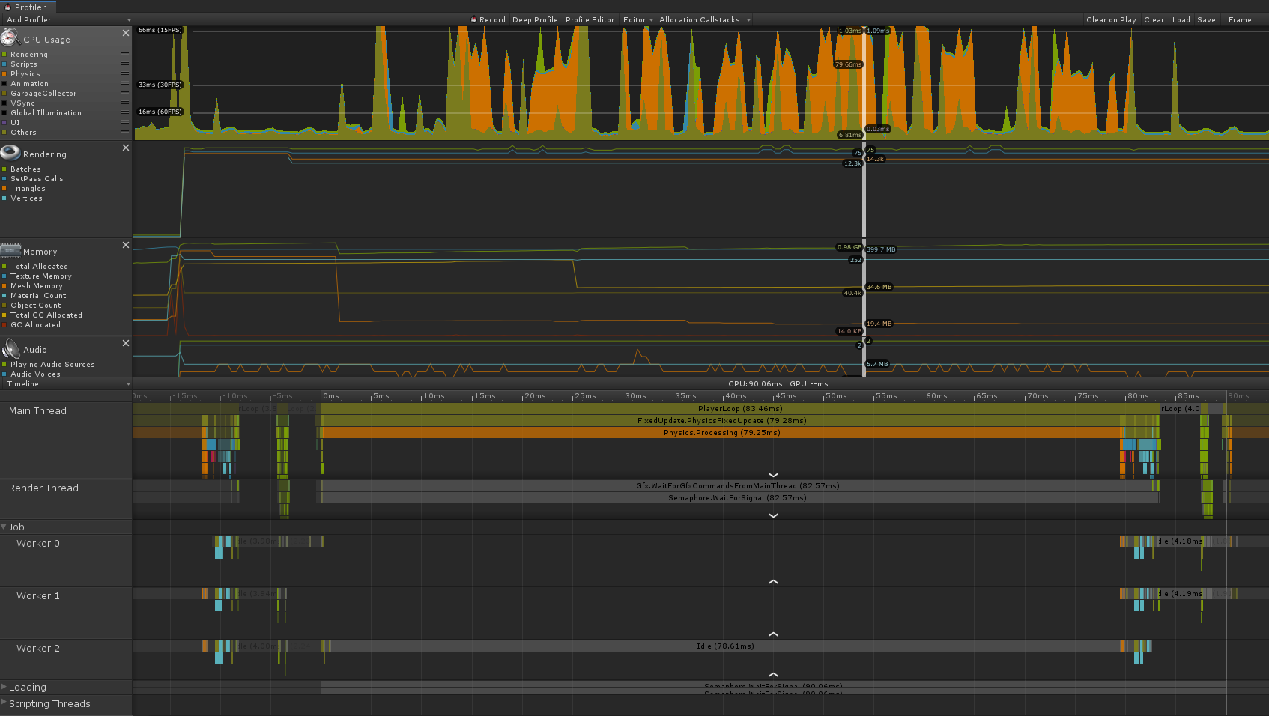
Task: Open the Add Profiler dropdown
Action: [x=67, y=20]
